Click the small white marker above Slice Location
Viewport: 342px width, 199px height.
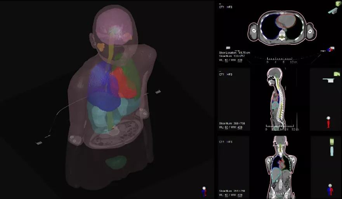[228, 48]
